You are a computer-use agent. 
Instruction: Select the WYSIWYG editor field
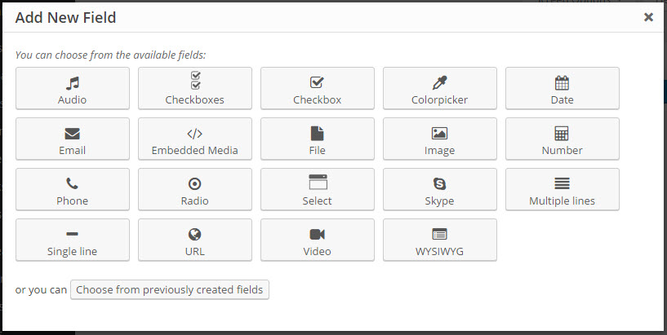[x=439, y=240]
